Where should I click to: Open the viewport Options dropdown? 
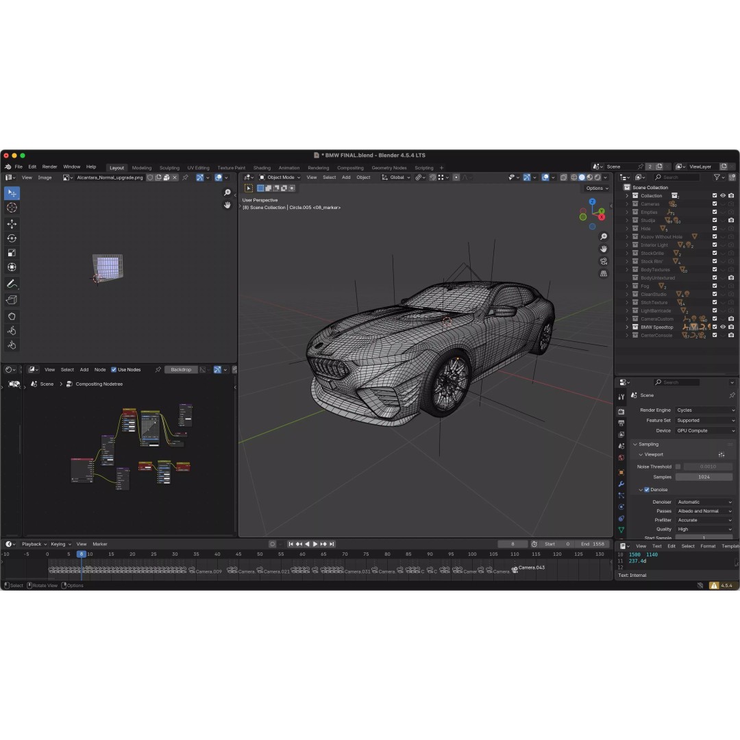point(597,188)
